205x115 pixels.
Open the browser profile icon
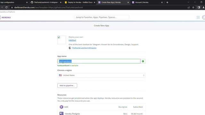[204, 7]
